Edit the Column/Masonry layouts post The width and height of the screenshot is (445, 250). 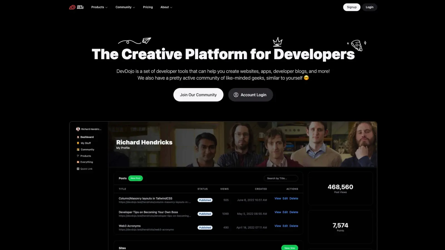(285, 198)
